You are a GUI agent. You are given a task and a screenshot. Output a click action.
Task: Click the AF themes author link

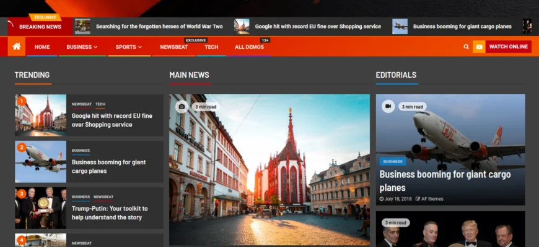pyautogui.click(x=432, y=199)
